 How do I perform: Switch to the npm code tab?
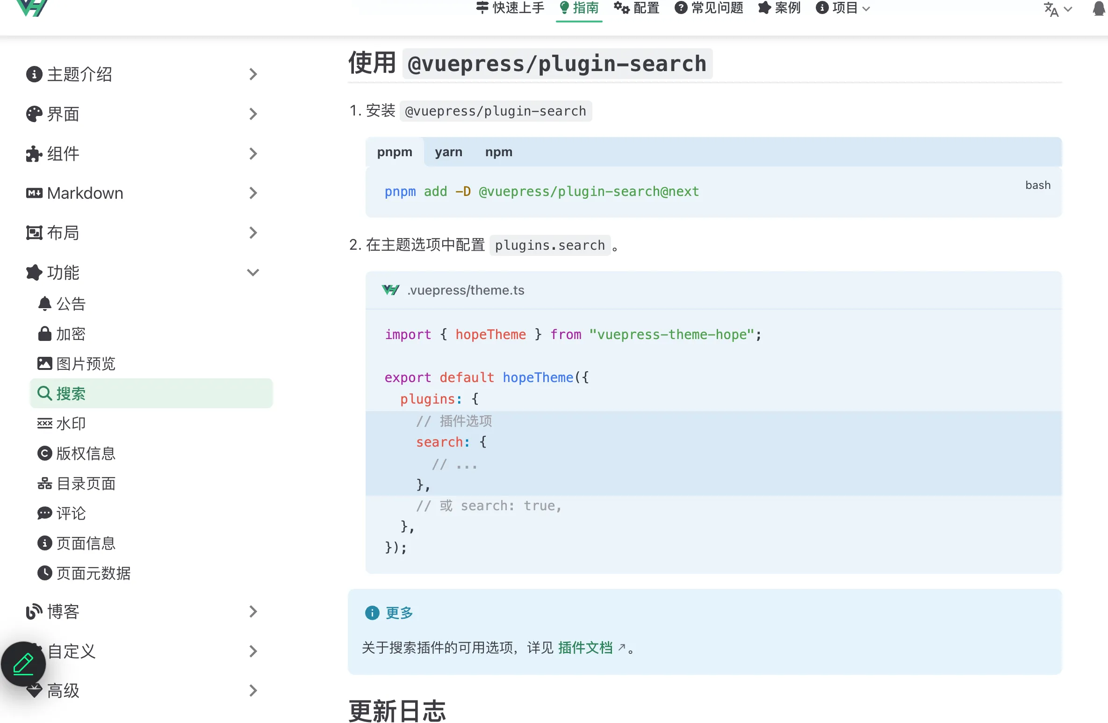click(498, 152)
